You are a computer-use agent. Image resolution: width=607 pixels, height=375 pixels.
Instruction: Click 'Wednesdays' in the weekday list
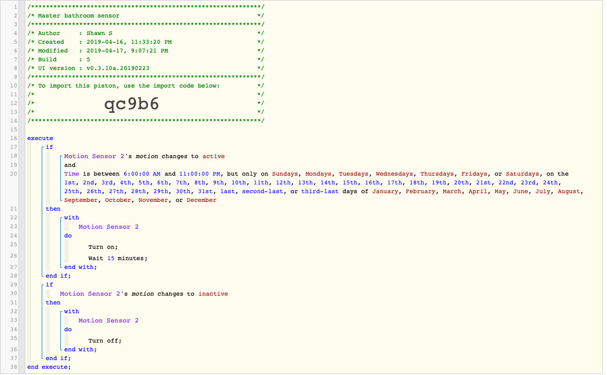[394, 174]
